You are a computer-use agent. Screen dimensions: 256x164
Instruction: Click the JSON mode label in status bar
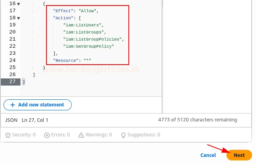coord(11,120)
